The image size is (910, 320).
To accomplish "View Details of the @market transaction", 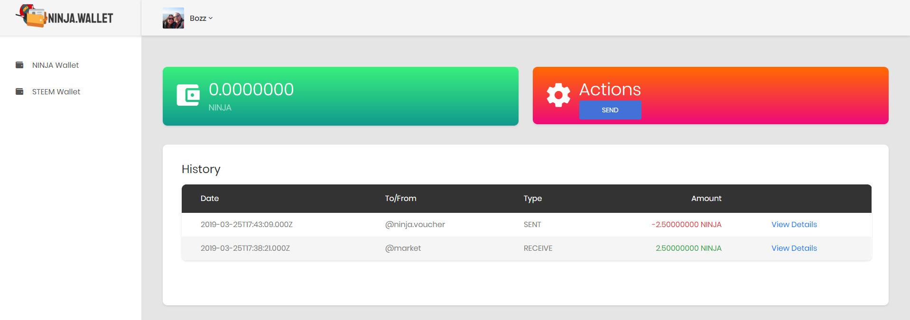I will (x=794, y=248).
